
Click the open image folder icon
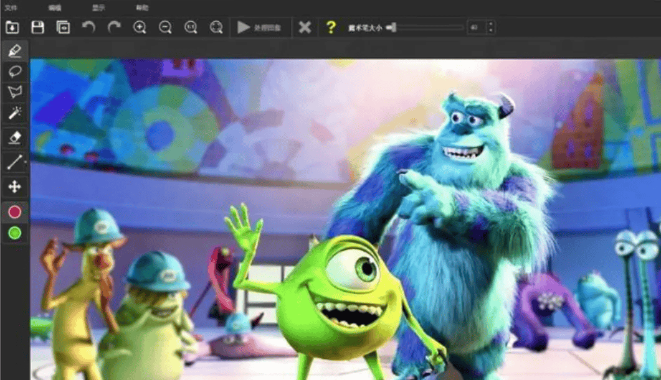point(12,27)
